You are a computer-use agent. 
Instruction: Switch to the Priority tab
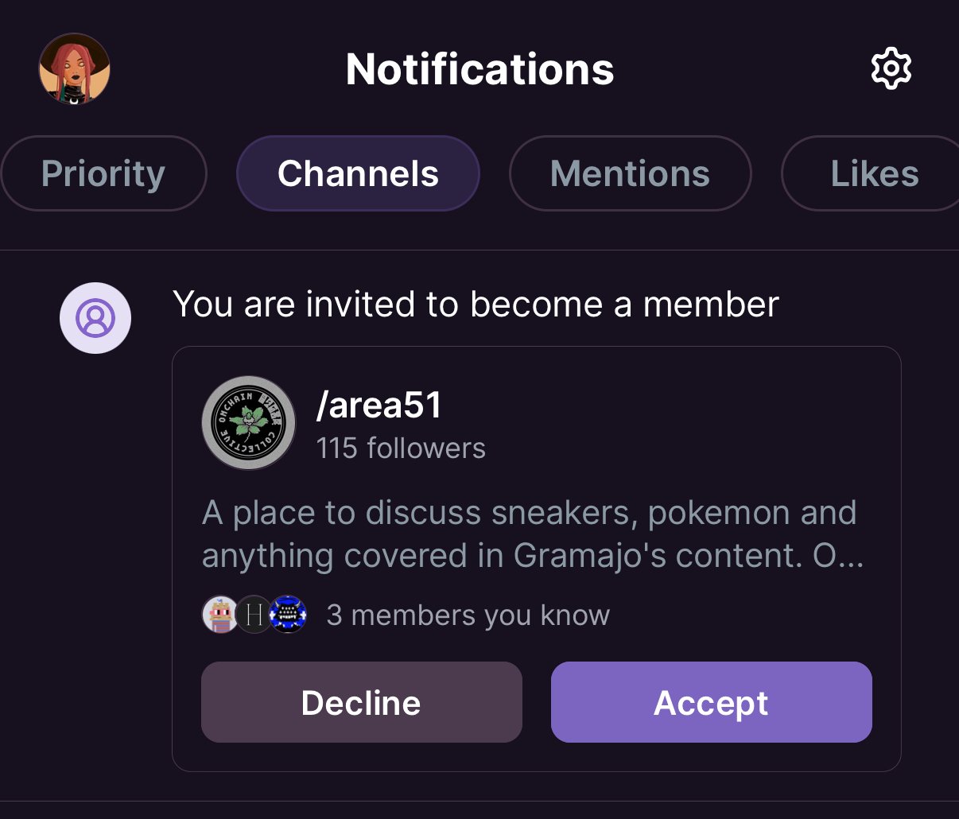coord(103,173)
